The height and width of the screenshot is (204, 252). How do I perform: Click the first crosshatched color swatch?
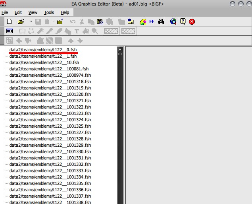[111, 31]
